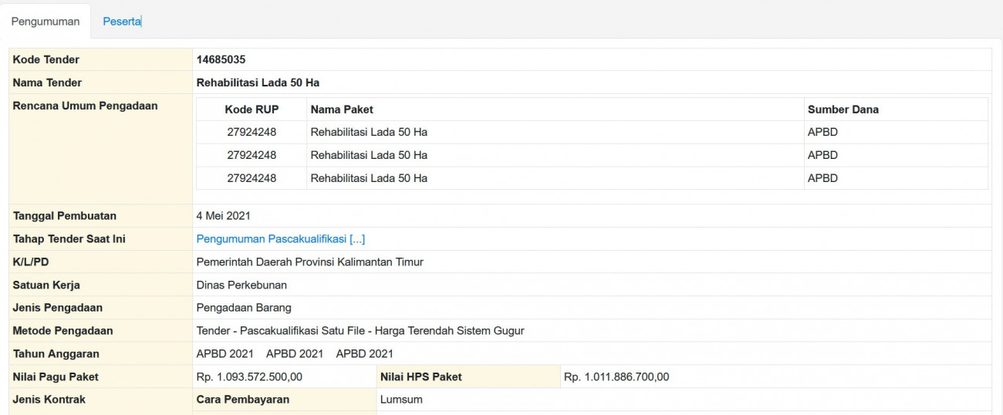Click the Rencana Umum Pengadaan label
The width and height of the screenshot is (1003, 415).
[85, 106]
